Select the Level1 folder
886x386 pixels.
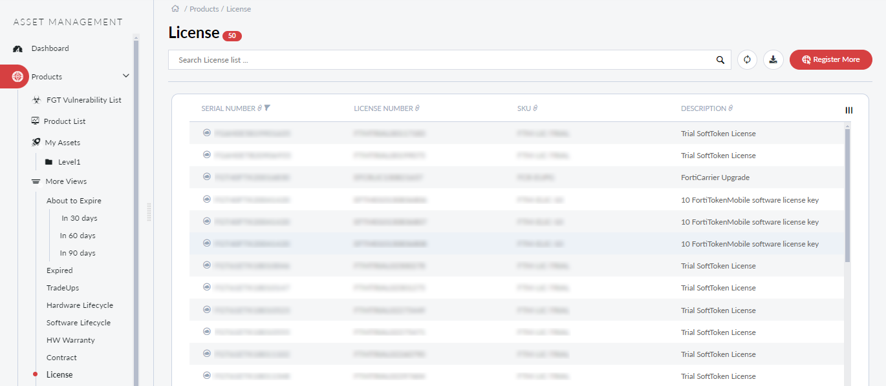69,162
